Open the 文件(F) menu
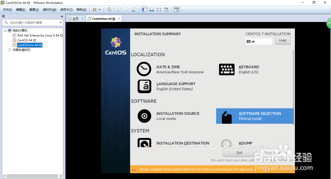Screen dimensions: 331x179 coord(7,10)
